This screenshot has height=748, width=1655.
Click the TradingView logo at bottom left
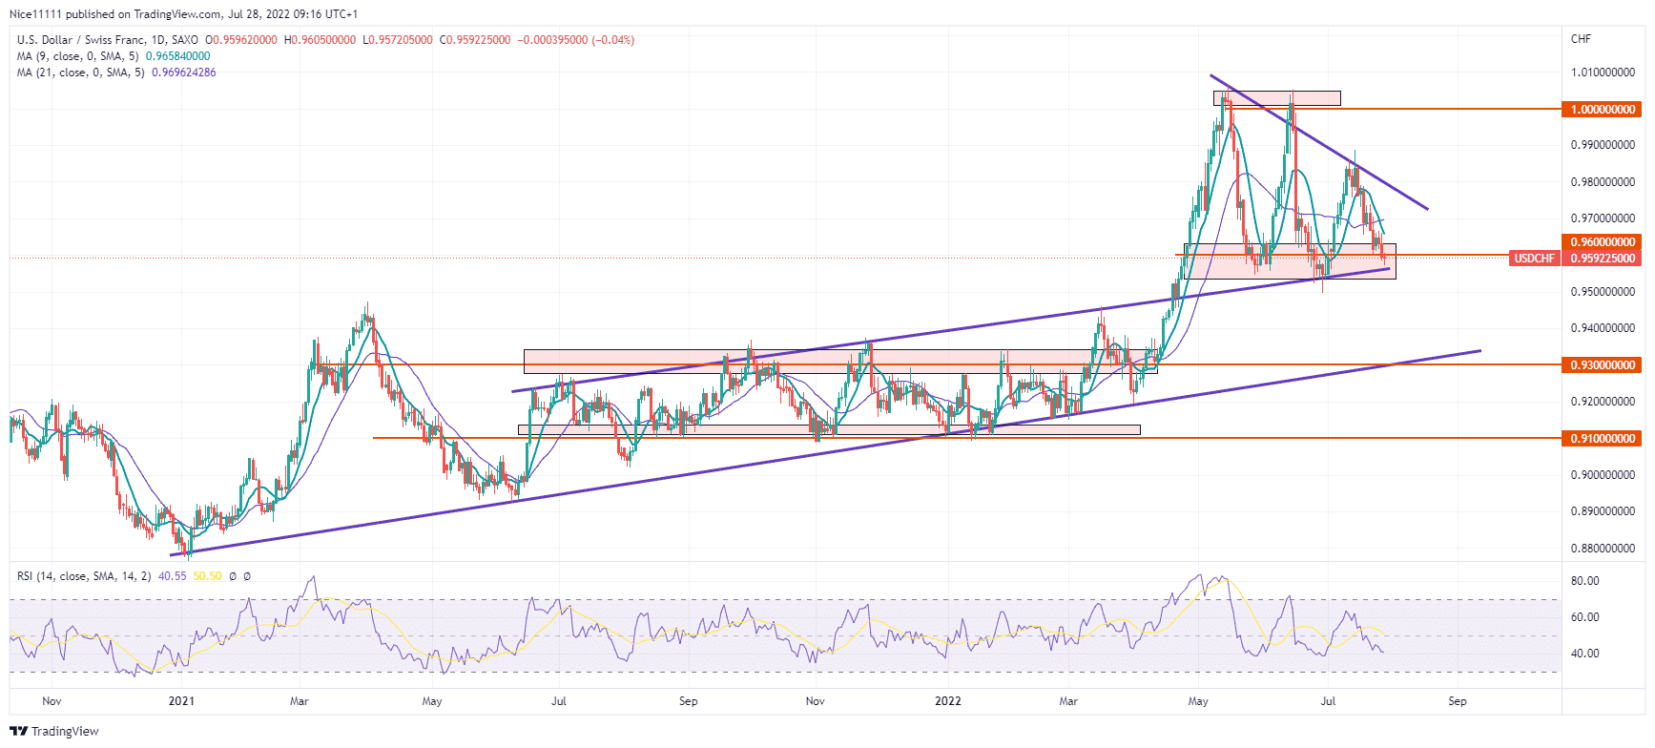pyautogui.click(x=54, y=731)
